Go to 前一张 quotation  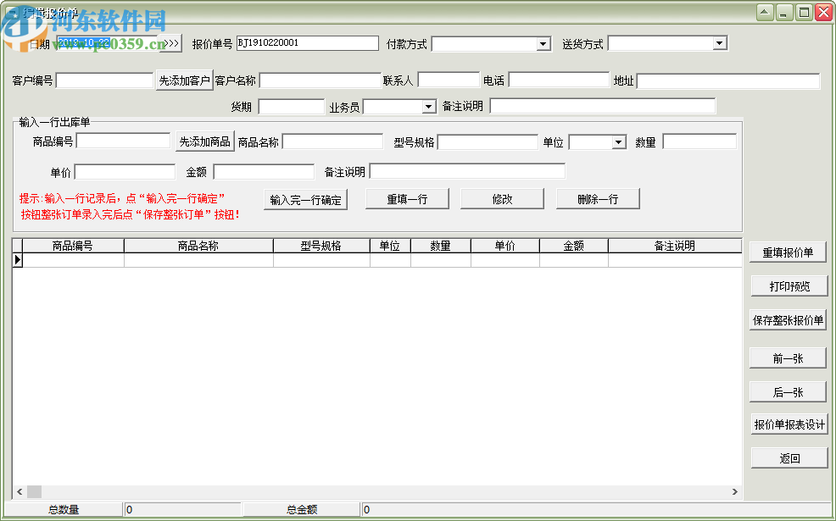click(x=788, y=358)
